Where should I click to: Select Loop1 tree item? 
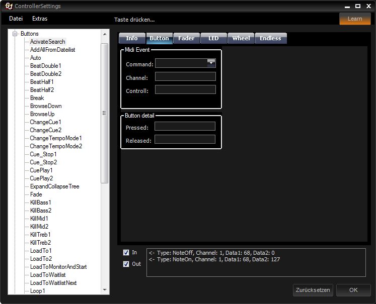37,291
